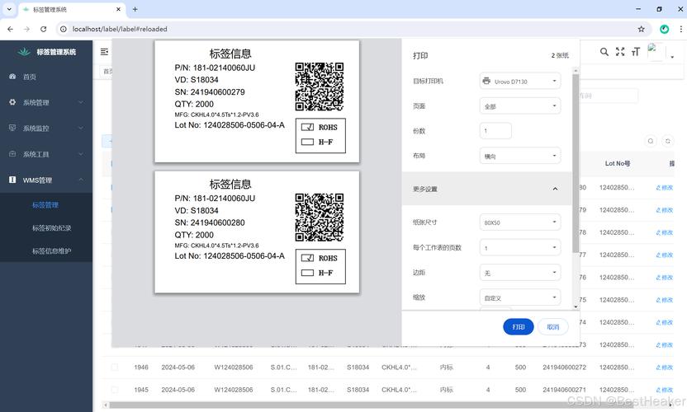The image size is (687, 412).
Task: Tick the checkbox in row 1945
Action: (114, 390)
